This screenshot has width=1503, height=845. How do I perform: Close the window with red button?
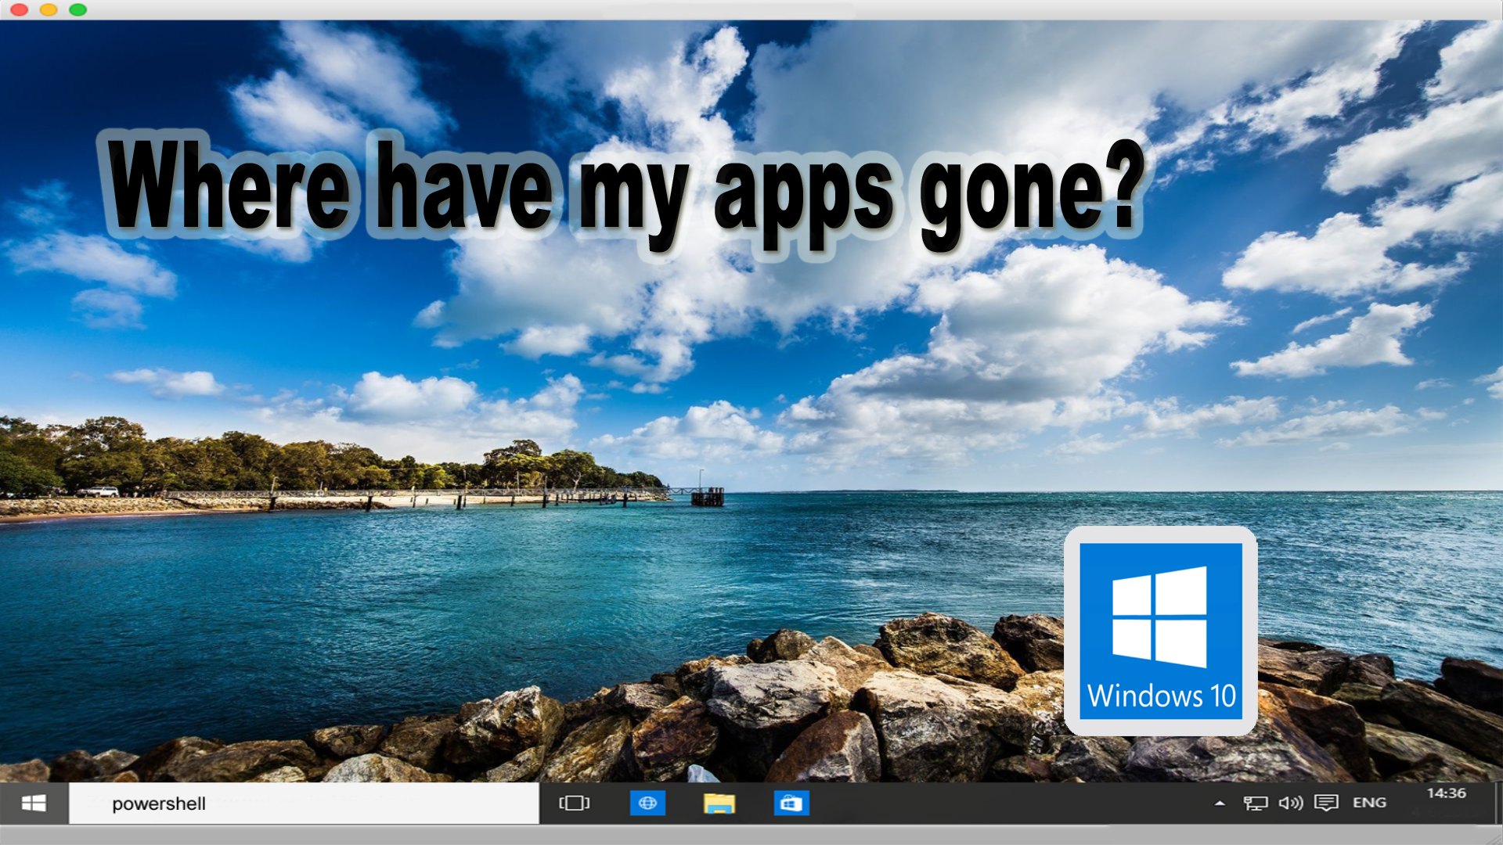[x=20, y=9]
